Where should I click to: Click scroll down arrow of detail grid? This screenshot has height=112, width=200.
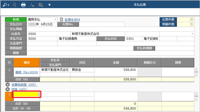click(x=196, y=75)
